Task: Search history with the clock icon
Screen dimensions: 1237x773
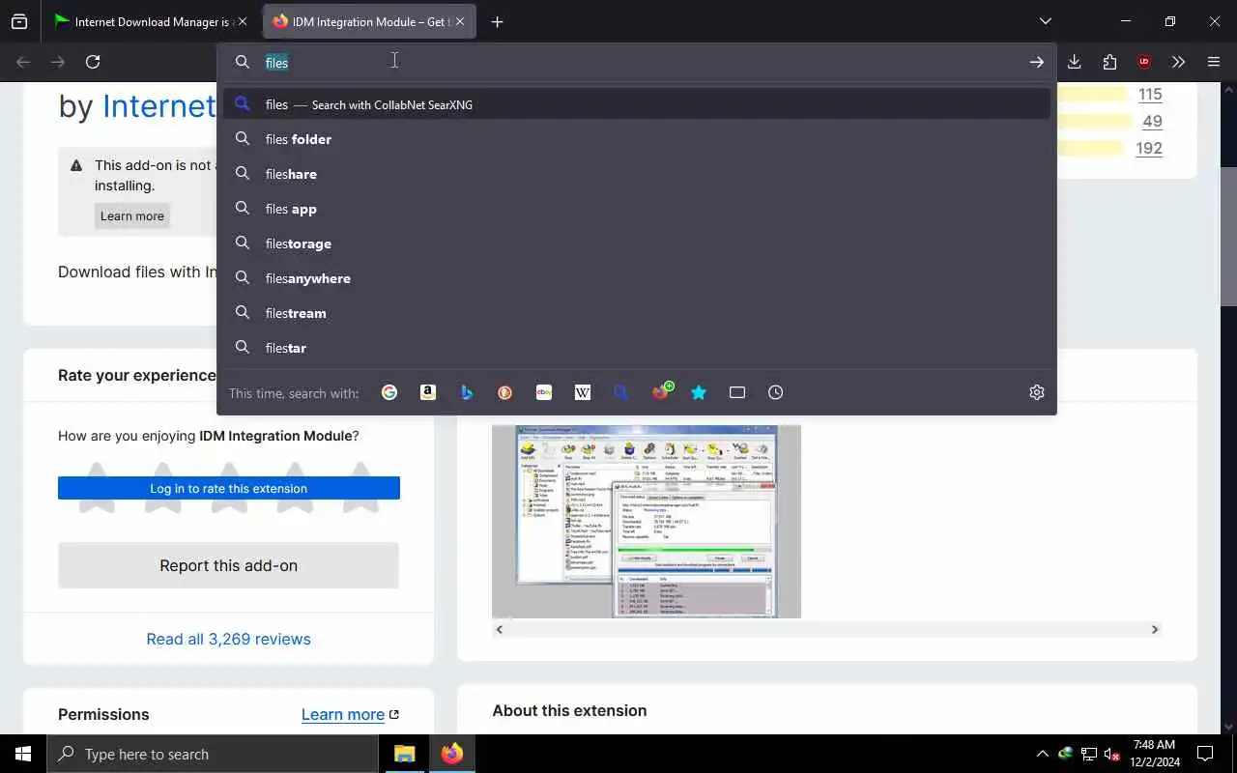Action: pyautogui.click(x=776, y=392)
